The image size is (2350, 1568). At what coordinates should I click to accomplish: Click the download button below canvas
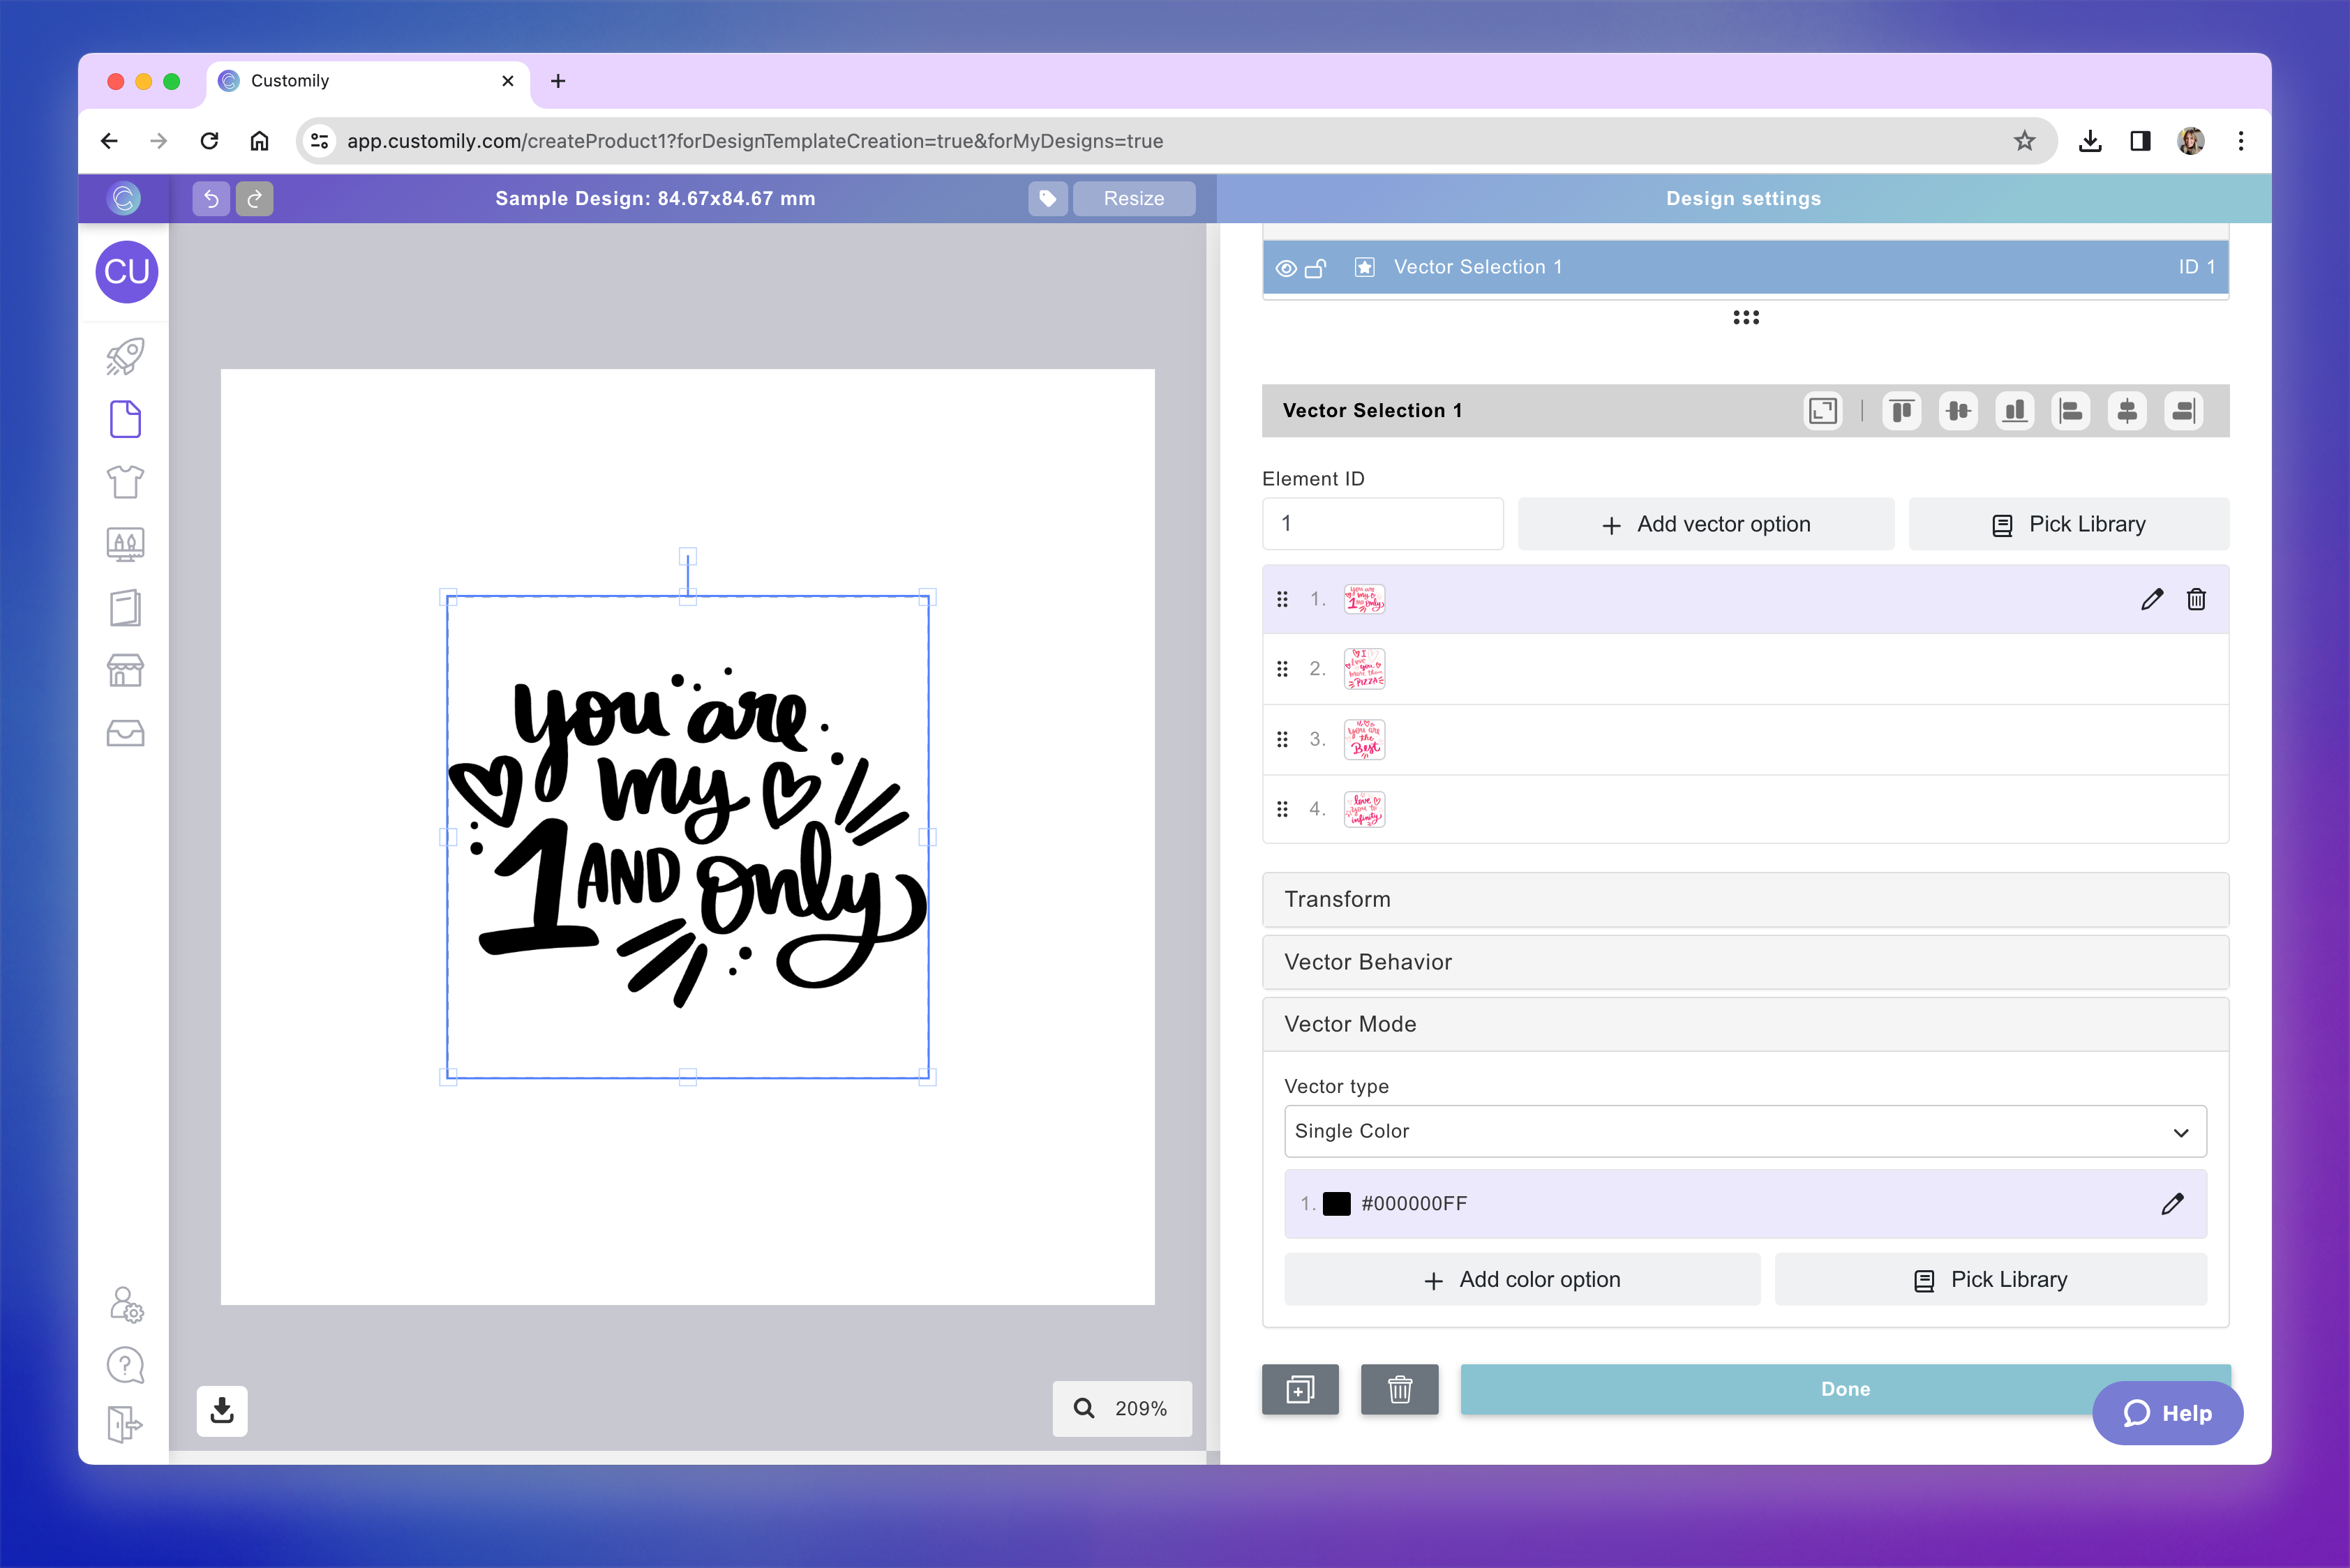coord(222,1411)
